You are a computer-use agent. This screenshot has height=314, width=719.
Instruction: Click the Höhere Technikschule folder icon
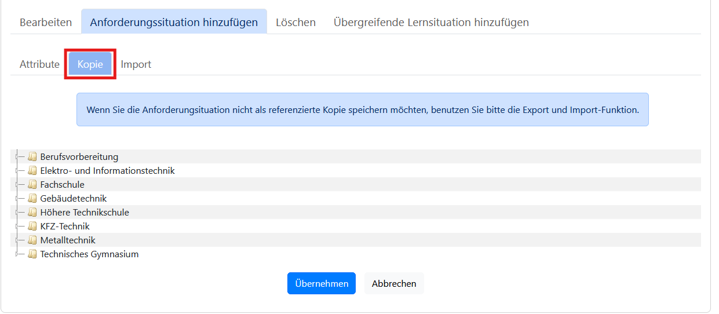click(32, 212)
